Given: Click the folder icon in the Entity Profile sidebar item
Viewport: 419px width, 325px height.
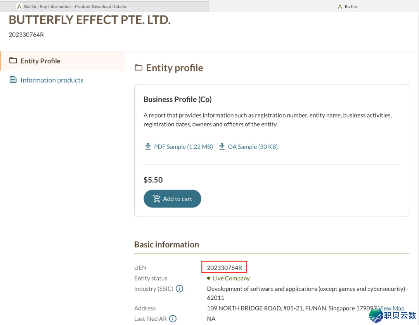Looking at the screenshot, I should [13, 61].
